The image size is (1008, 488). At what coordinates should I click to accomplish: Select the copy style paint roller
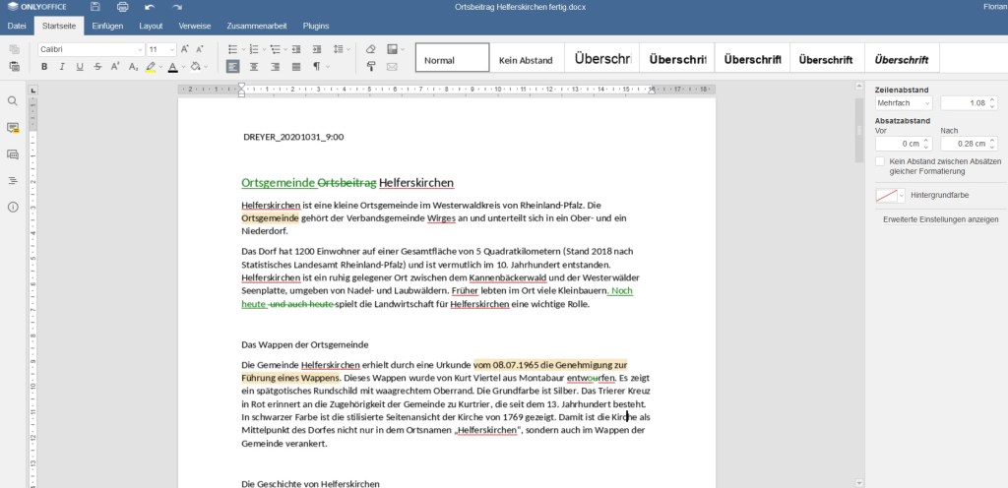point(370,67)
